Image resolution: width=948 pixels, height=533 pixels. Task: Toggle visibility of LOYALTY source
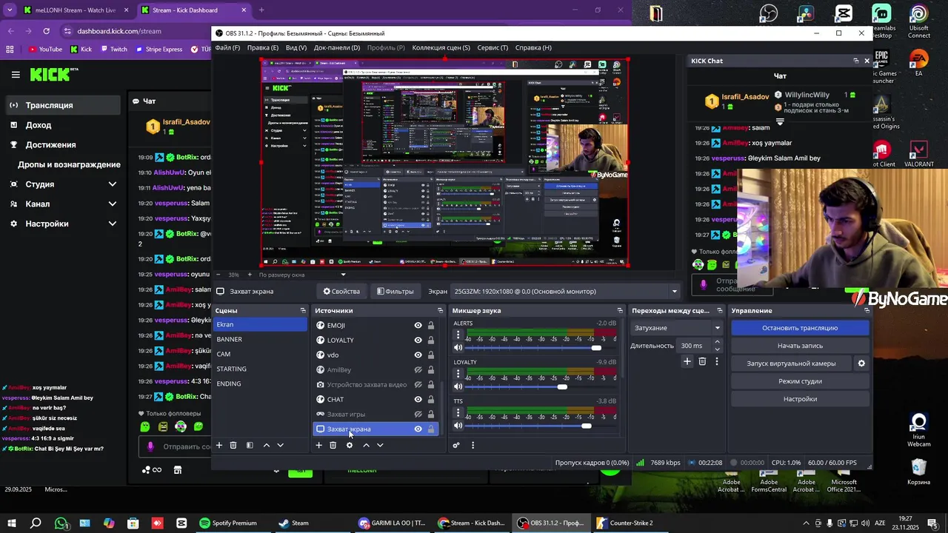418,341
